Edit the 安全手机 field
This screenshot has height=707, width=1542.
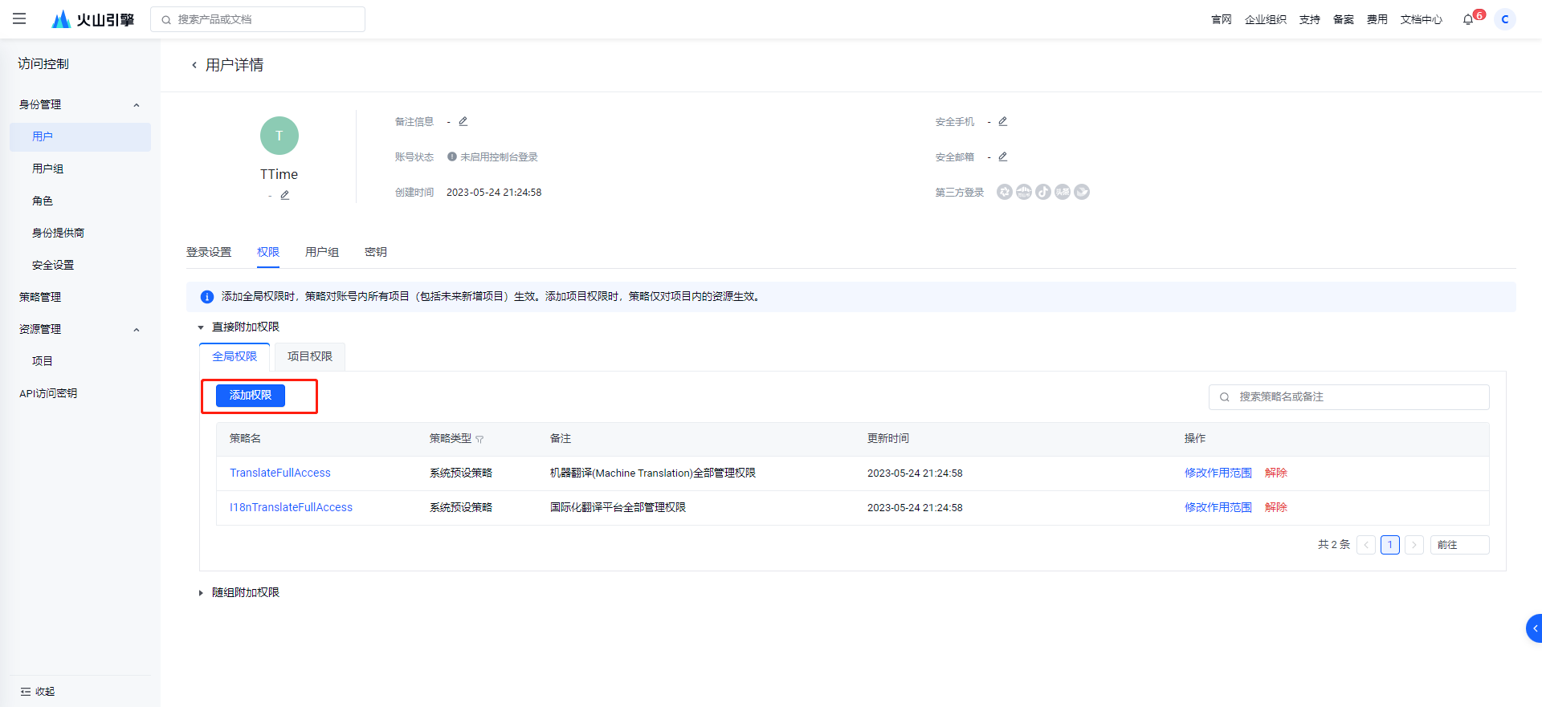[1002, 121]
